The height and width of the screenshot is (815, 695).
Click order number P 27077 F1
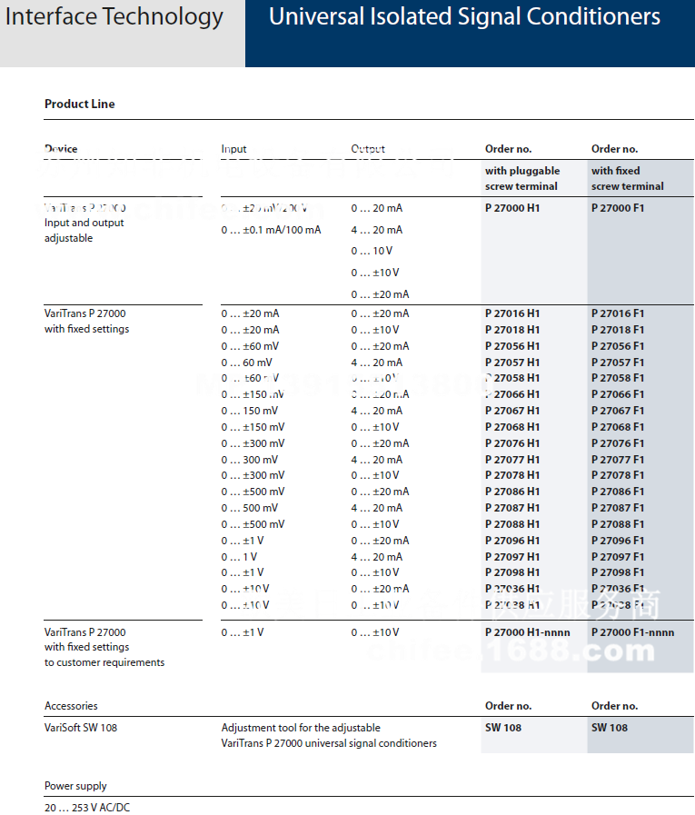tap(618, 460)
